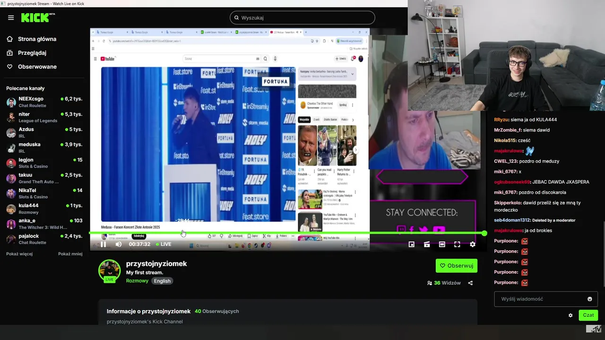Screen dimensions: 605x340
Task: Pause the live stream
Action: pos(103,244)
